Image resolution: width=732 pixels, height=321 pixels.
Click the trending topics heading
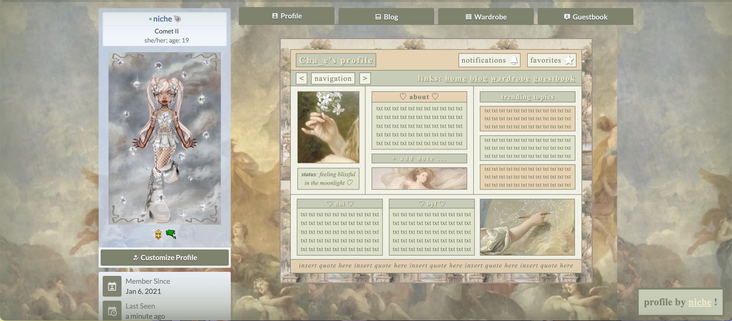(x=527, y=97)
